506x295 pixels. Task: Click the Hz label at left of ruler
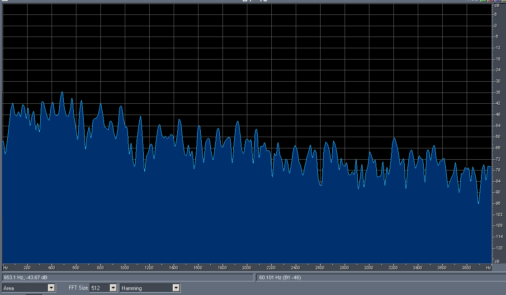5,267
